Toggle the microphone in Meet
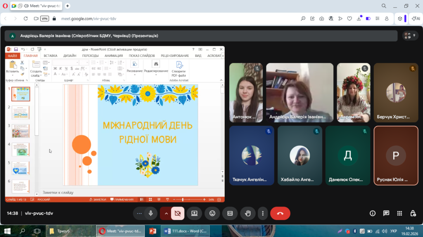Image resolution: width=423 pixels, height=237 pixels. (x=151, y=213)
